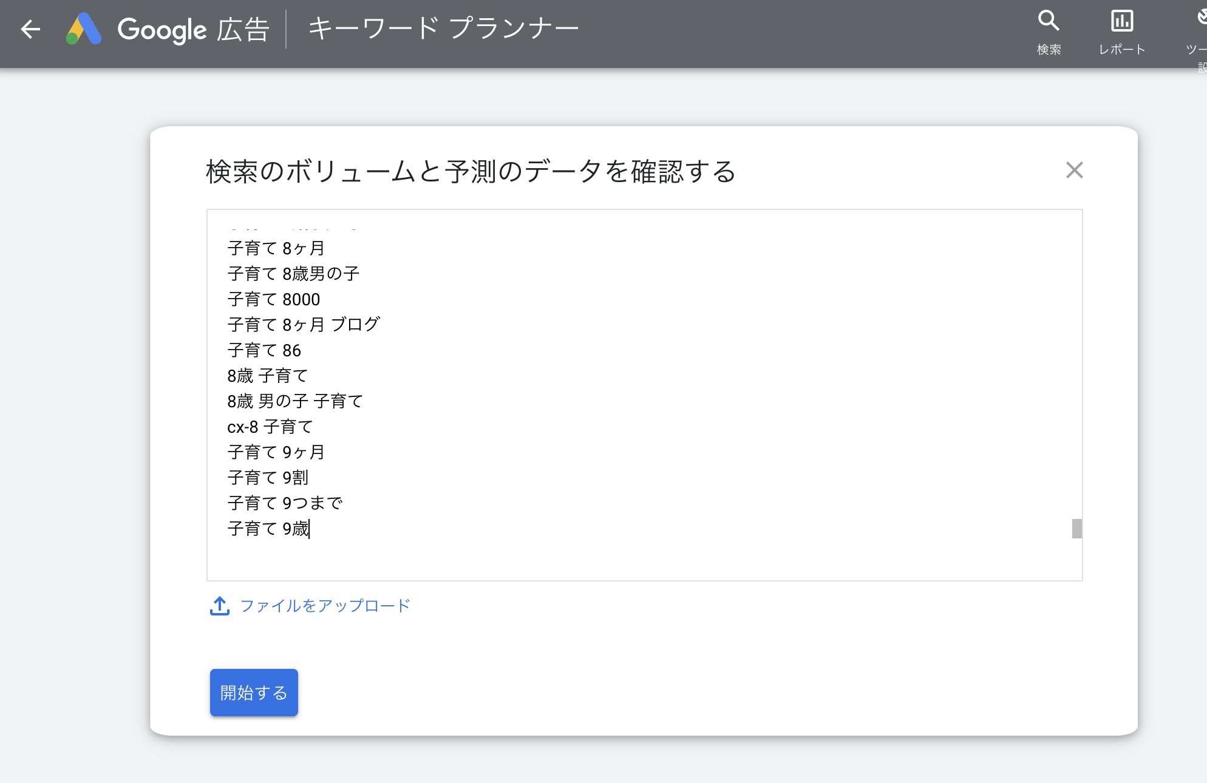Click the キーワード プランナー header title

click(443, 29)
